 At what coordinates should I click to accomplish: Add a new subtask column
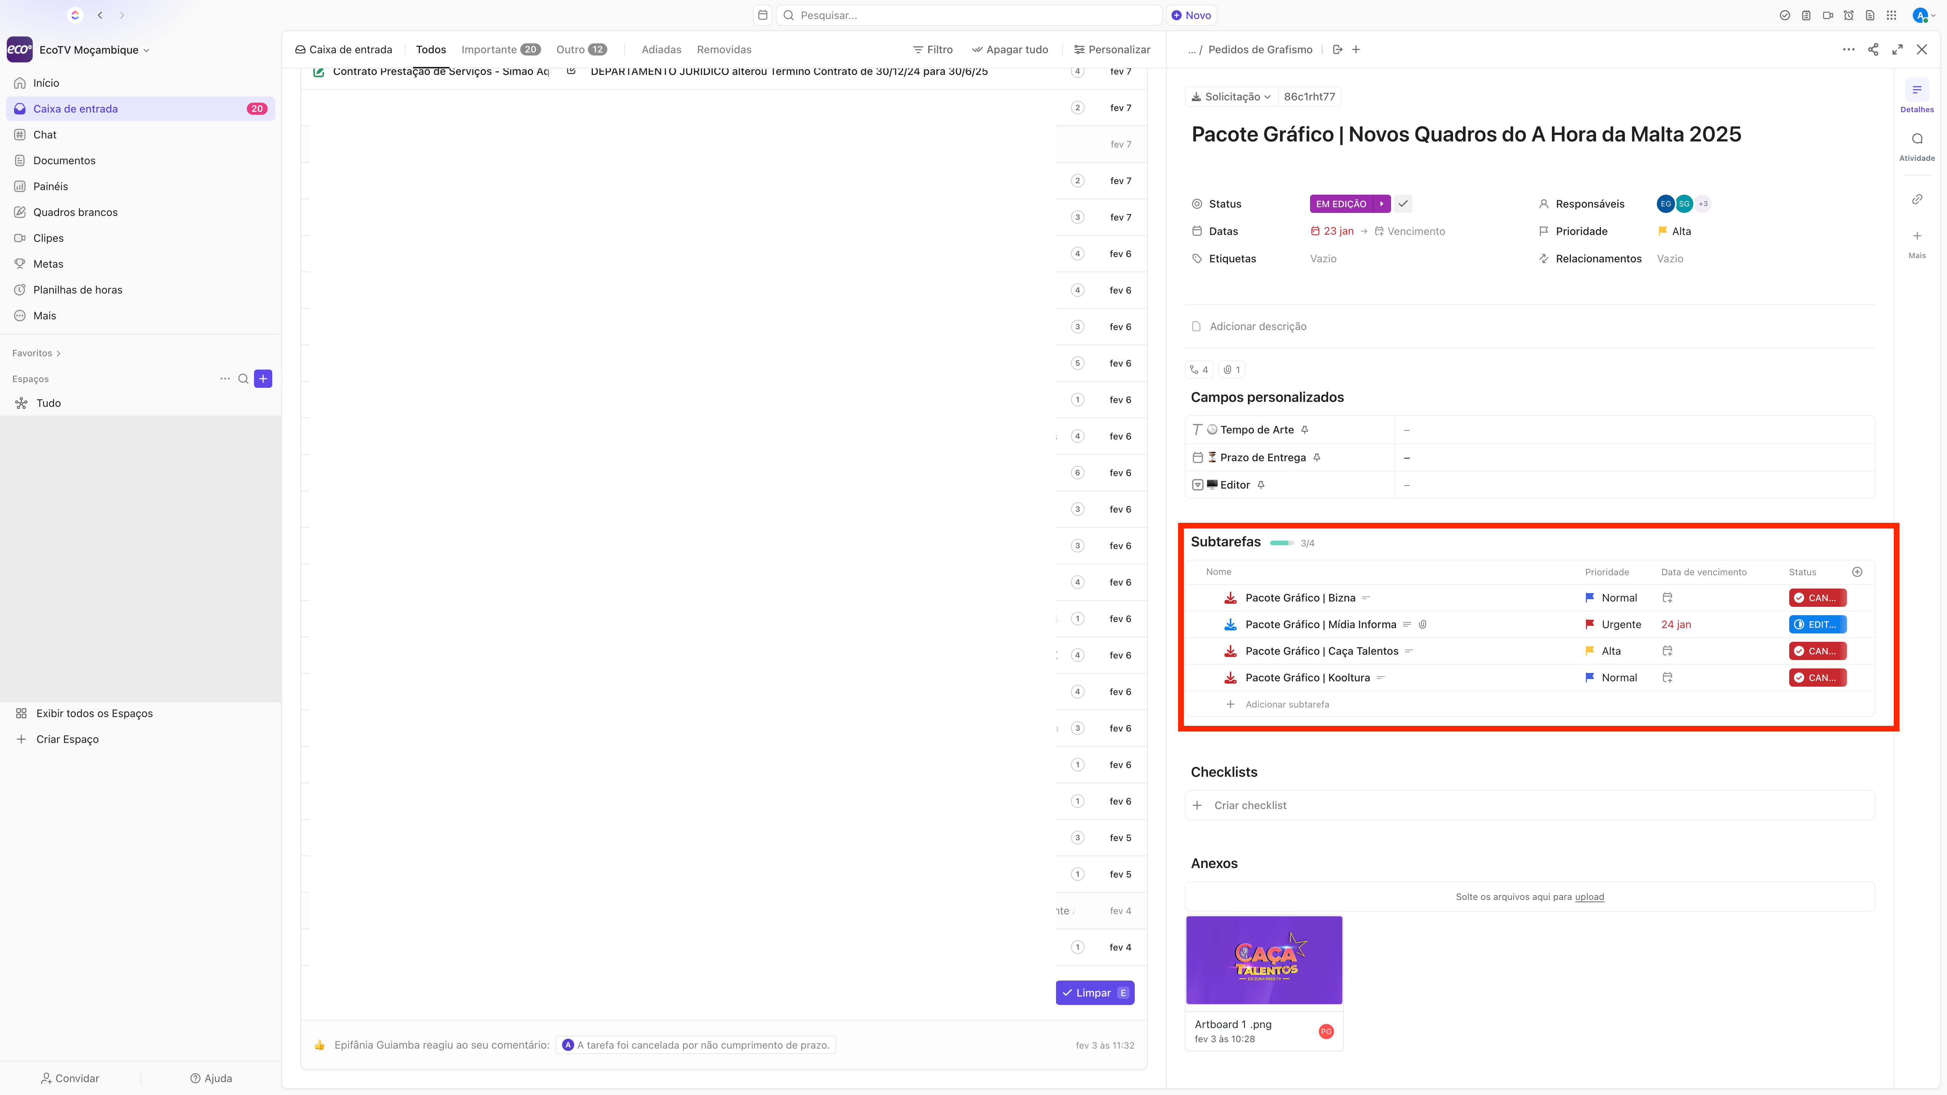click(x=1857, y=572)
